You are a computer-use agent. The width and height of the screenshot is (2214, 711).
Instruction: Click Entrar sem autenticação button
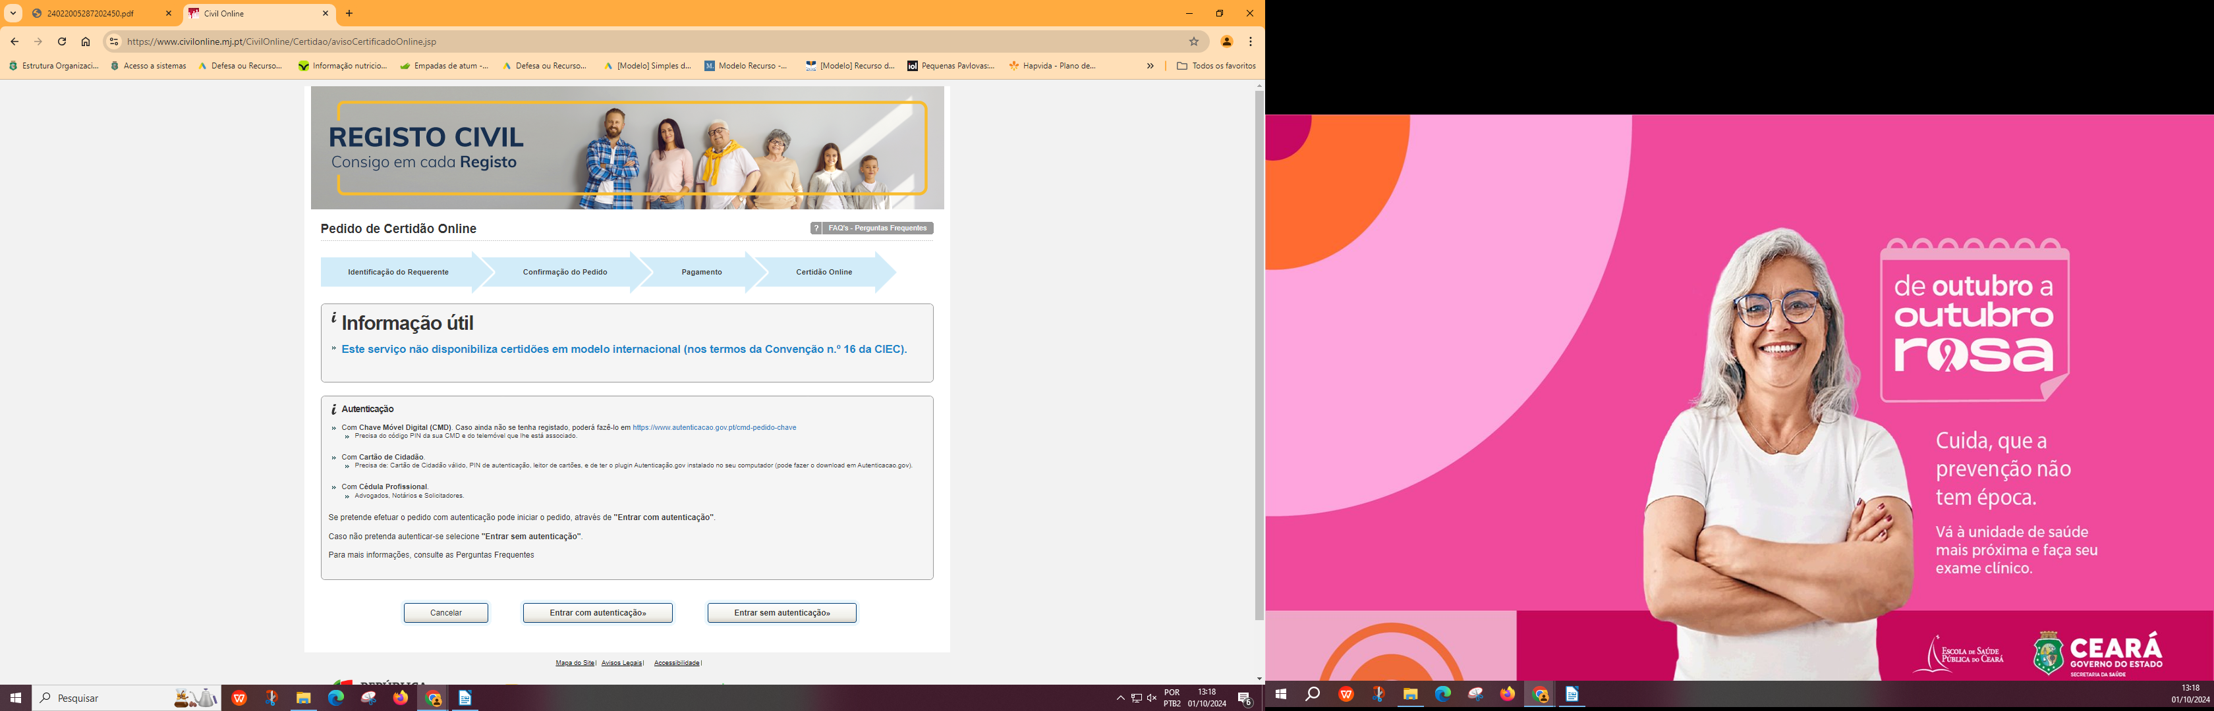pyautogui.click(x=782, y=613)
